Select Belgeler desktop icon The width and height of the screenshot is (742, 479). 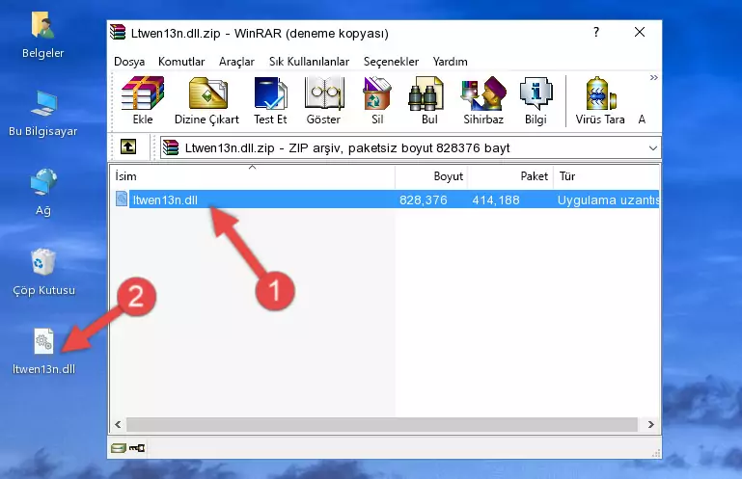point(43,36)
